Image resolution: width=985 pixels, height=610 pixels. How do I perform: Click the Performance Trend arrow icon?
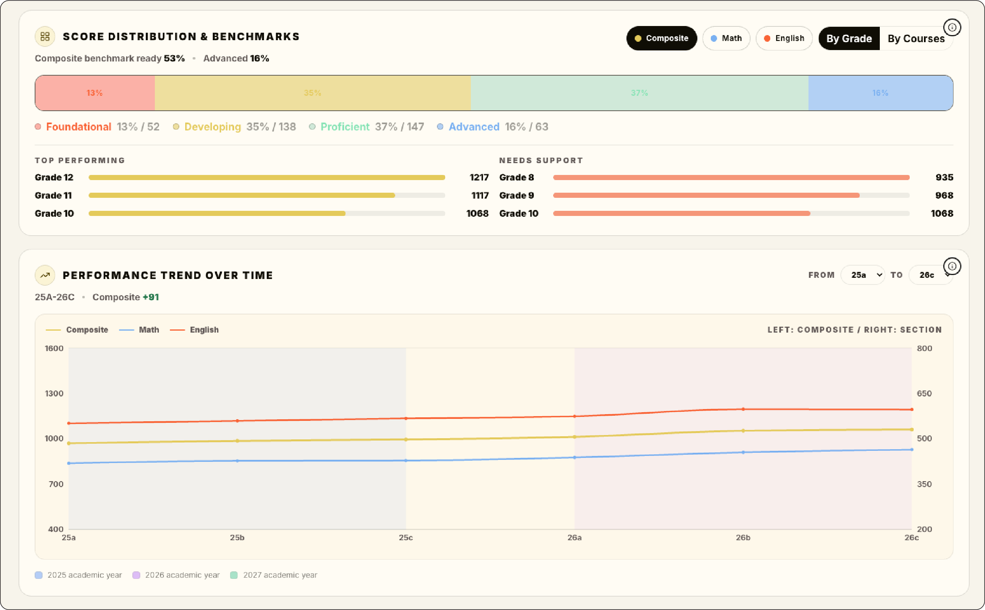point(45,275)
